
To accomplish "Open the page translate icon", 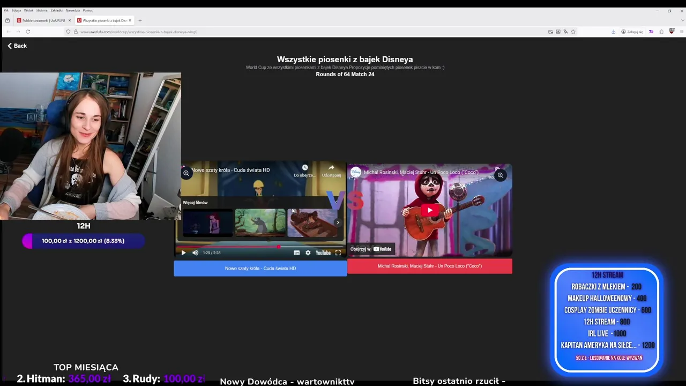I will [x=565, y=32].
